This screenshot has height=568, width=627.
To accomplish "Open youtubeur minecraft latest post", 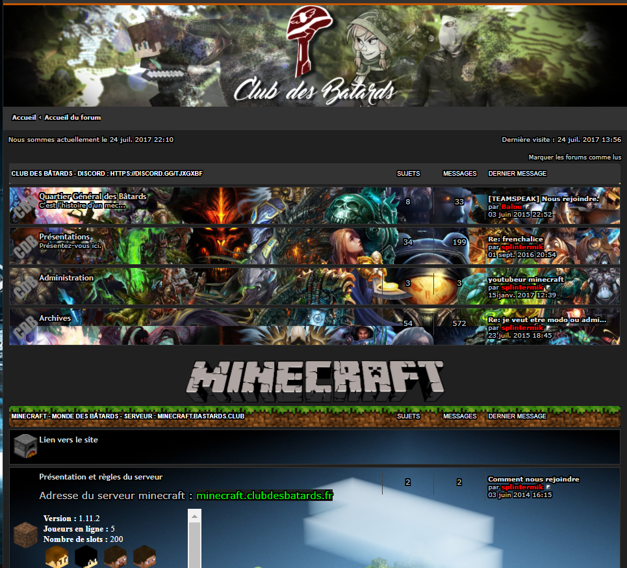I will [526, 279].
